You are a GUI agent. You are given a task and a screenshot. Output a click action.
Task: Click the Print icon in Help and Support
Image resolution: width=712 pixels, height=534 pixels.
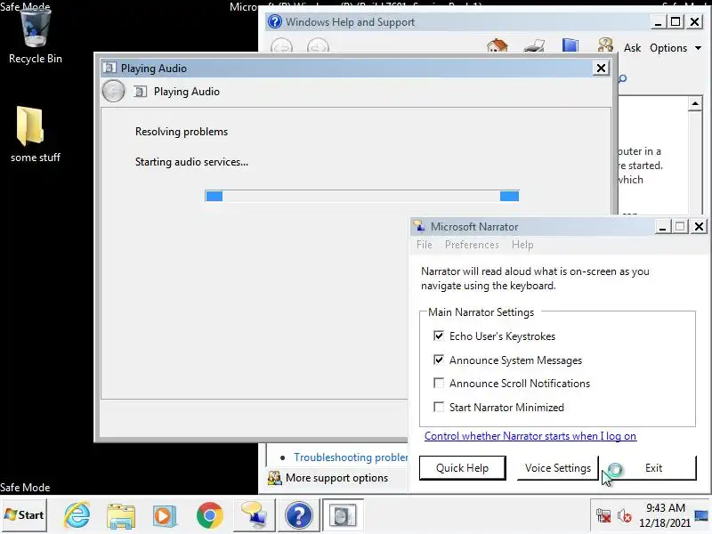[534, 45]
